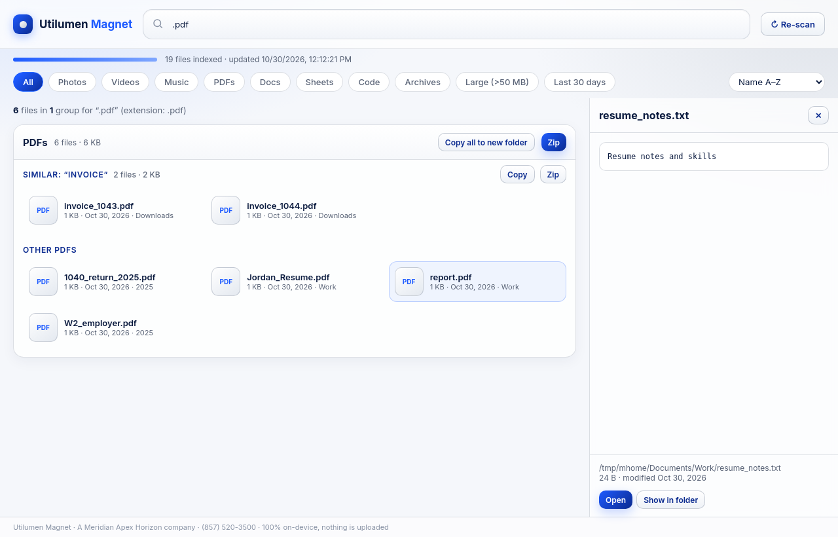Click the /tmp/mhome/Documents/Work/resume_notes.txt path
Viewport: 838px width, 537px height.
click(x=690, y=468)
